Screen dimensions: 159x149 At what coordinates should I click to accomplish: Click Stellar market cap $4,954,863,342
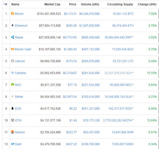[x=50, y=97]
